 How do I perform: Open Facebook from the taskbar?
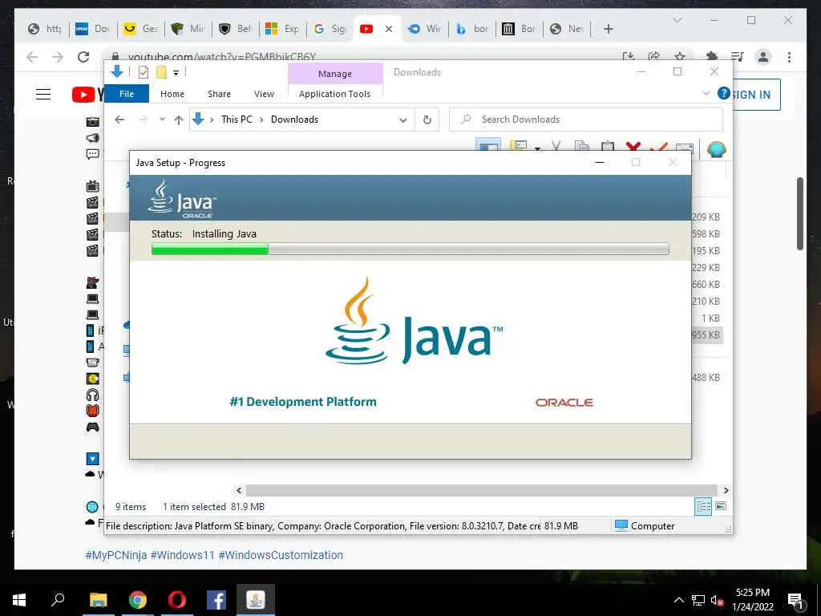click(216, 600)
